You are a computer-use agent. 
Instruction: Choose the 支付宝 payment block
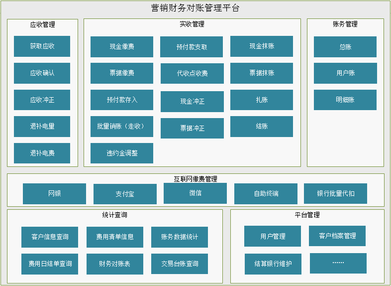click(x=125, y=194)
